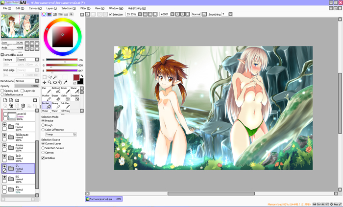
Task: Delete the current layer with trash icon
Action: (x=23, y=106)
